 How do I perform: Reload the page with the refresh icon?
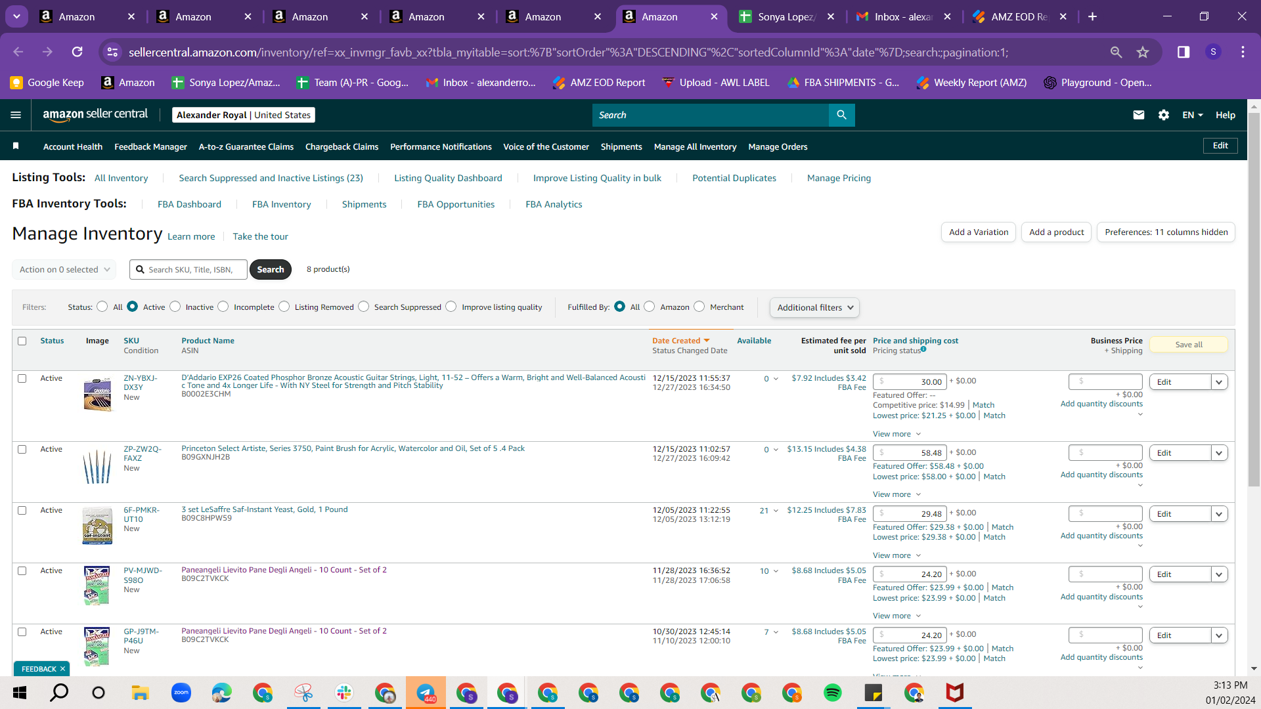pos(77,52)
